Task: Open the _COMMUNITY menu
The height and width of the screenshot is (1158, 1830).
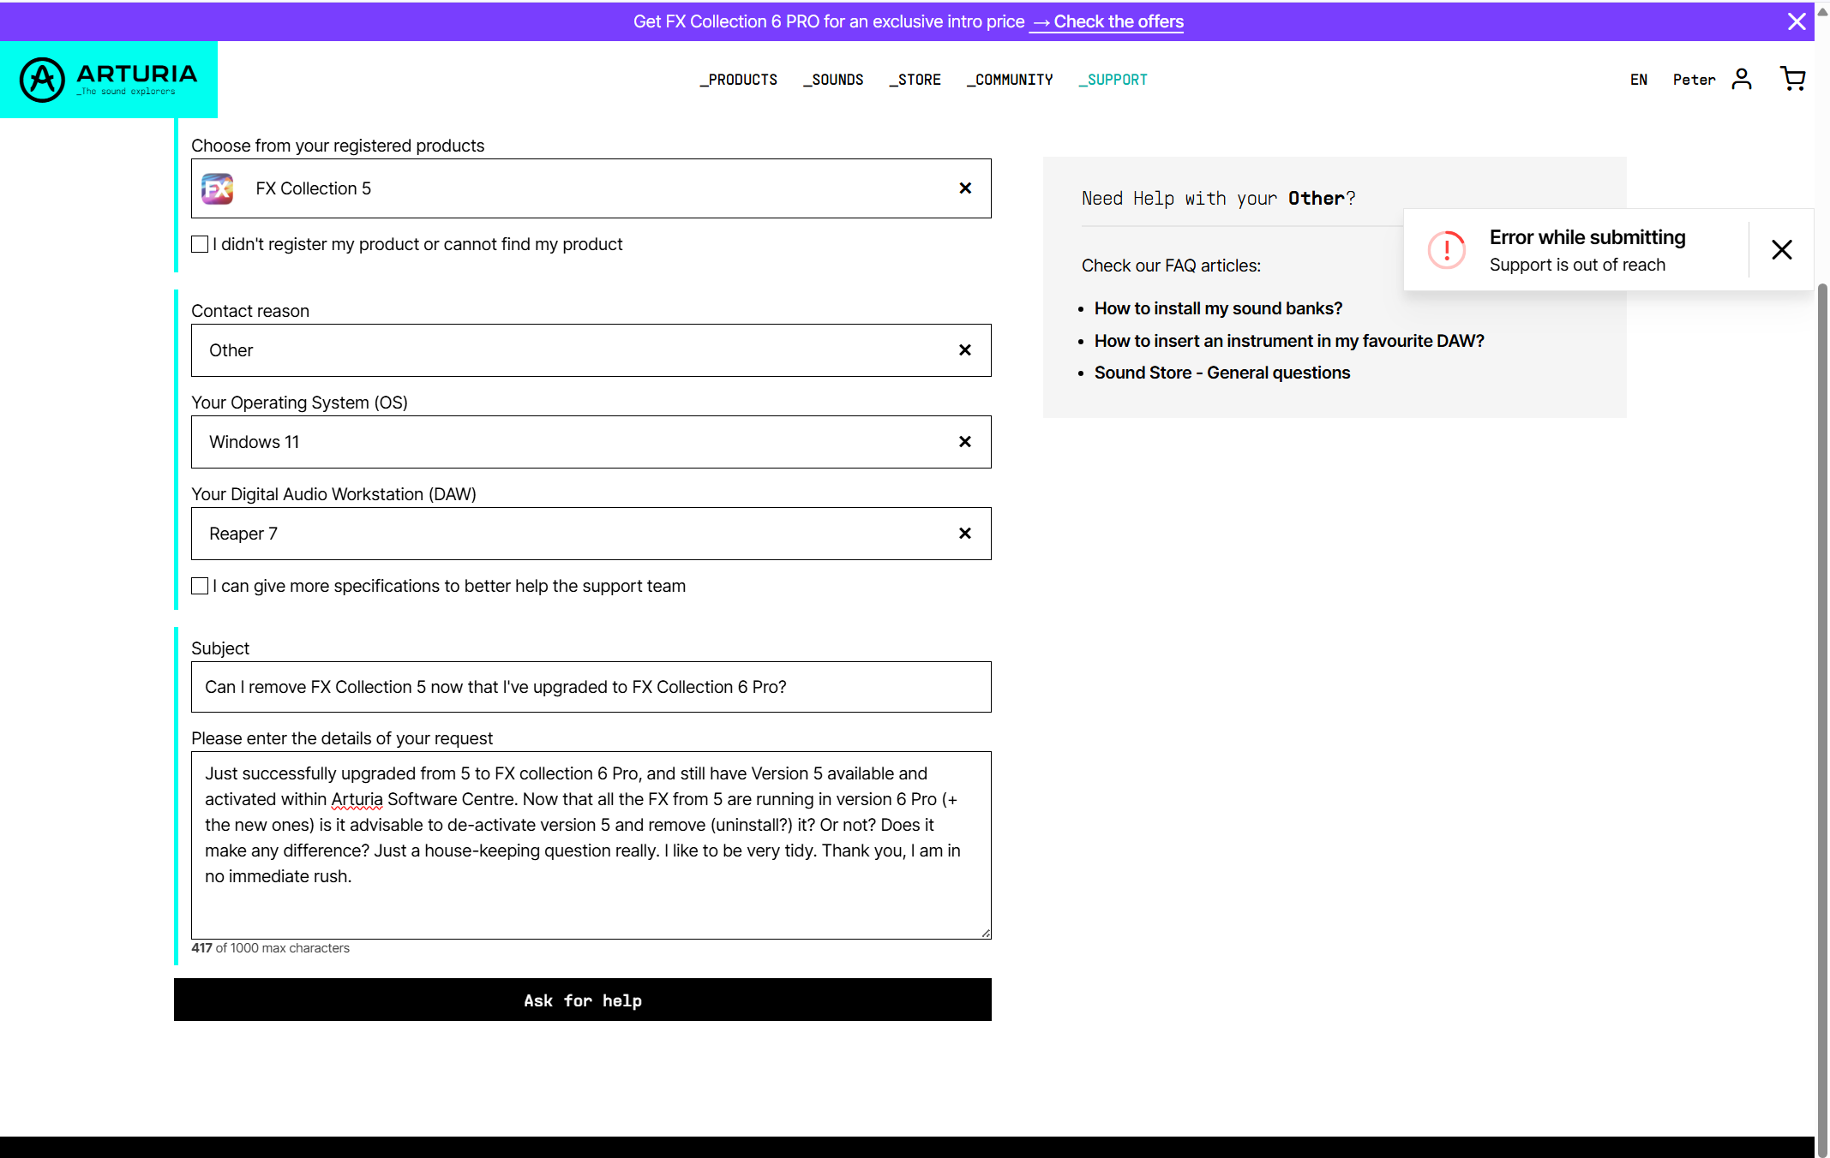Action: click(1010, 80)
